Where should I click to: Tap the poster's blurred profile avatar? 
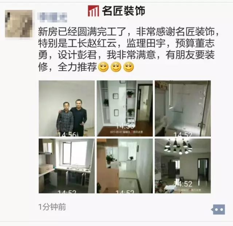pyautogui.click(x=19, y=24)
